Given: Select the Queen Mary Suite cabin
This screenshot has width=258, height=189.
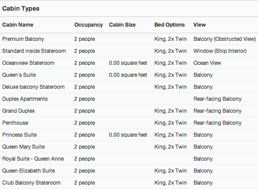Looking at the screenshot, I should click(24, 147).
